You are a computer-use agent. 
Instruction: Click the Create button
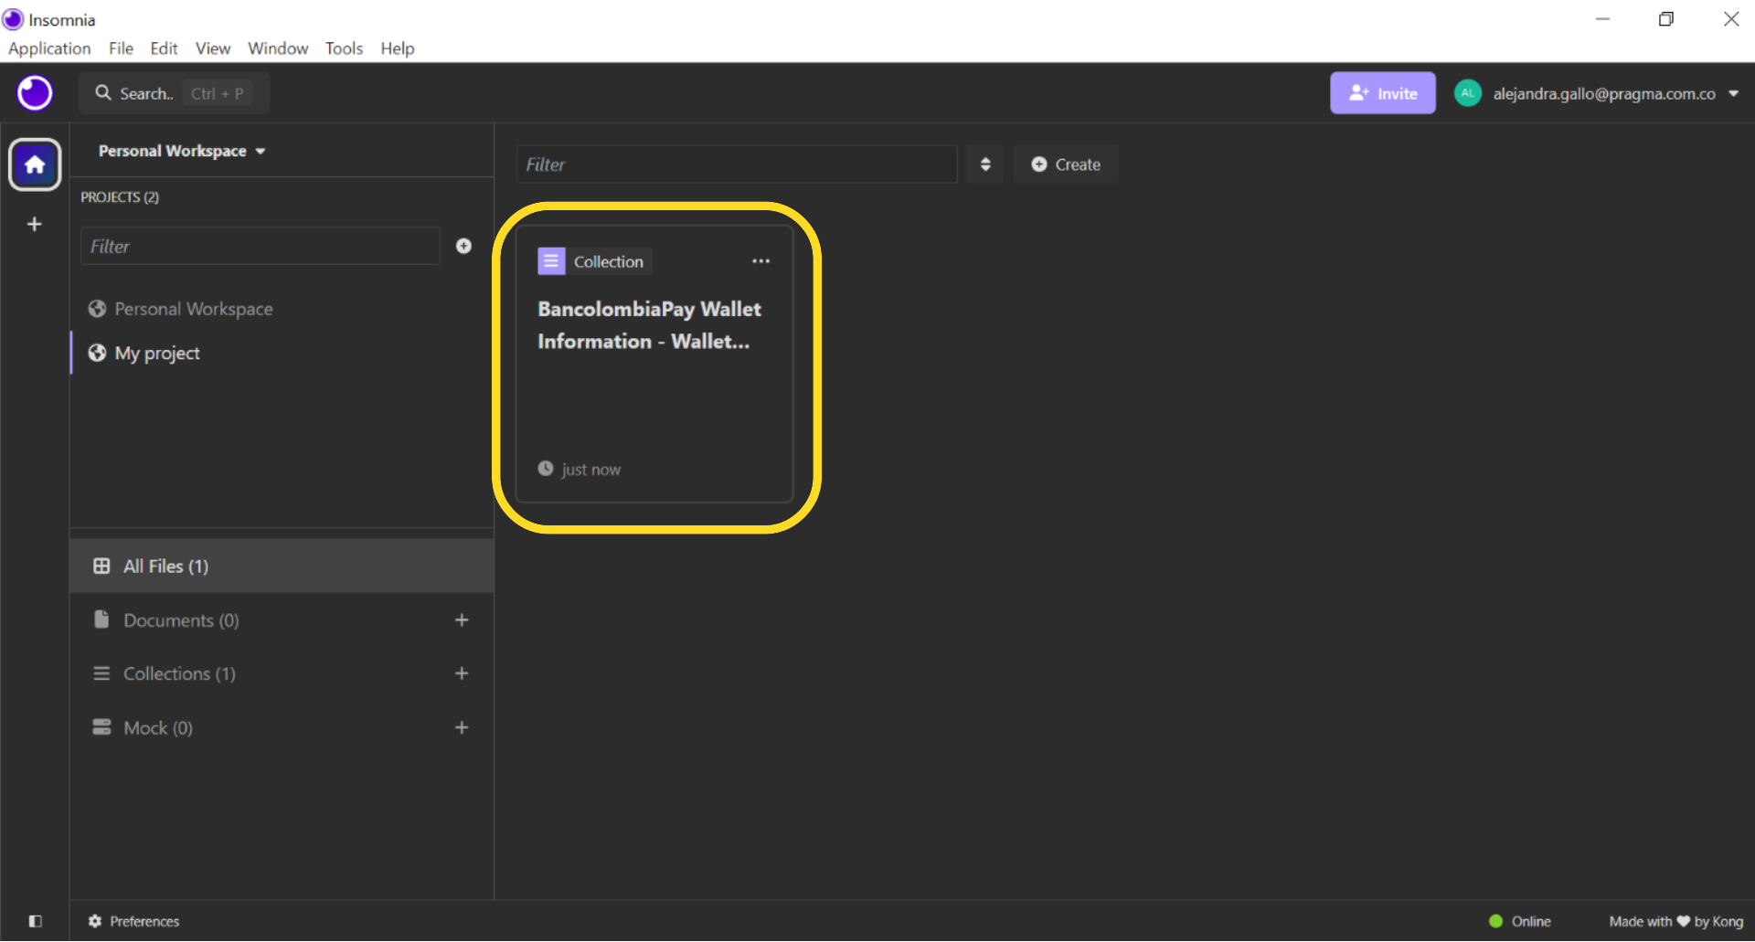coord(1066,164)
